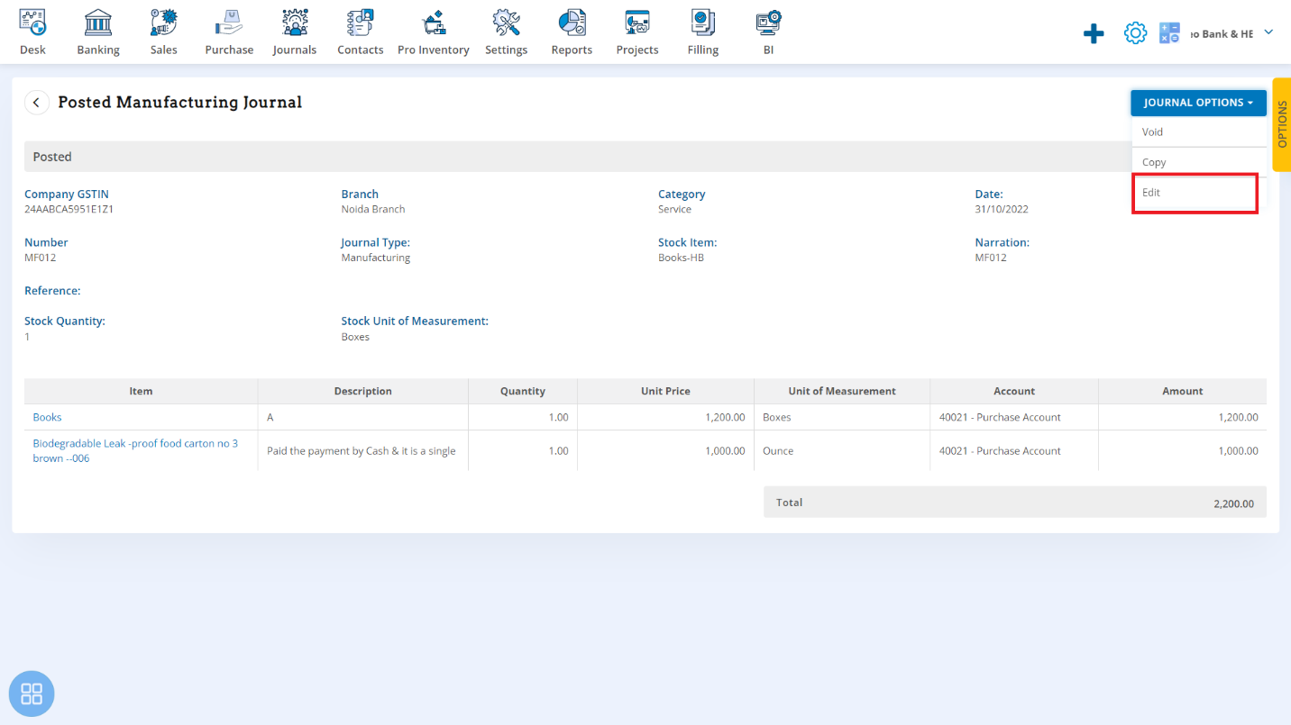Open the app grid launcher button
Screen dimensions: 1291x725
pos(32,693)
